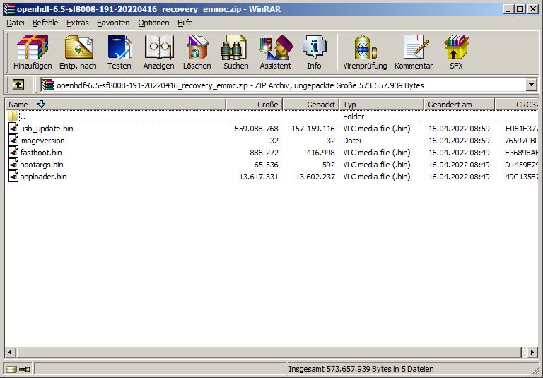Screen dimensions: 543x378
Task: Click the drive icon in status bar
Action: [11, 370]
